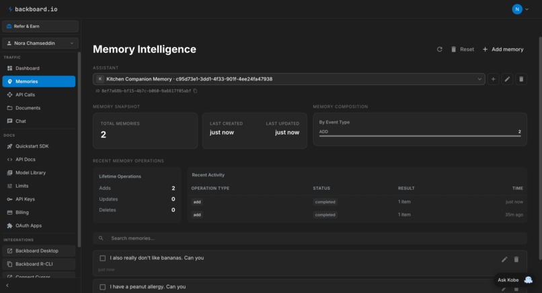Check the bananas memory checkbox
The width and height of the screenshot is (542, 293).
[103, 258]
